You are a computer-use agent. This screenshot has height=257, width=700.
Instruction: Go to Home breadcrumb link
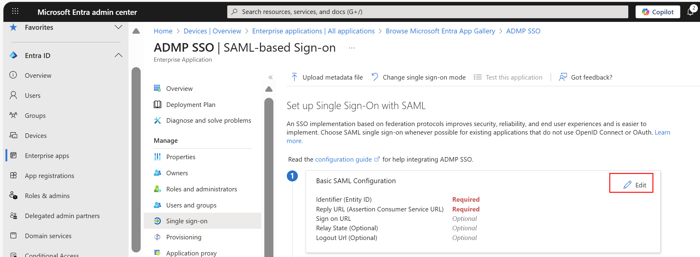[x=163, y=31]
